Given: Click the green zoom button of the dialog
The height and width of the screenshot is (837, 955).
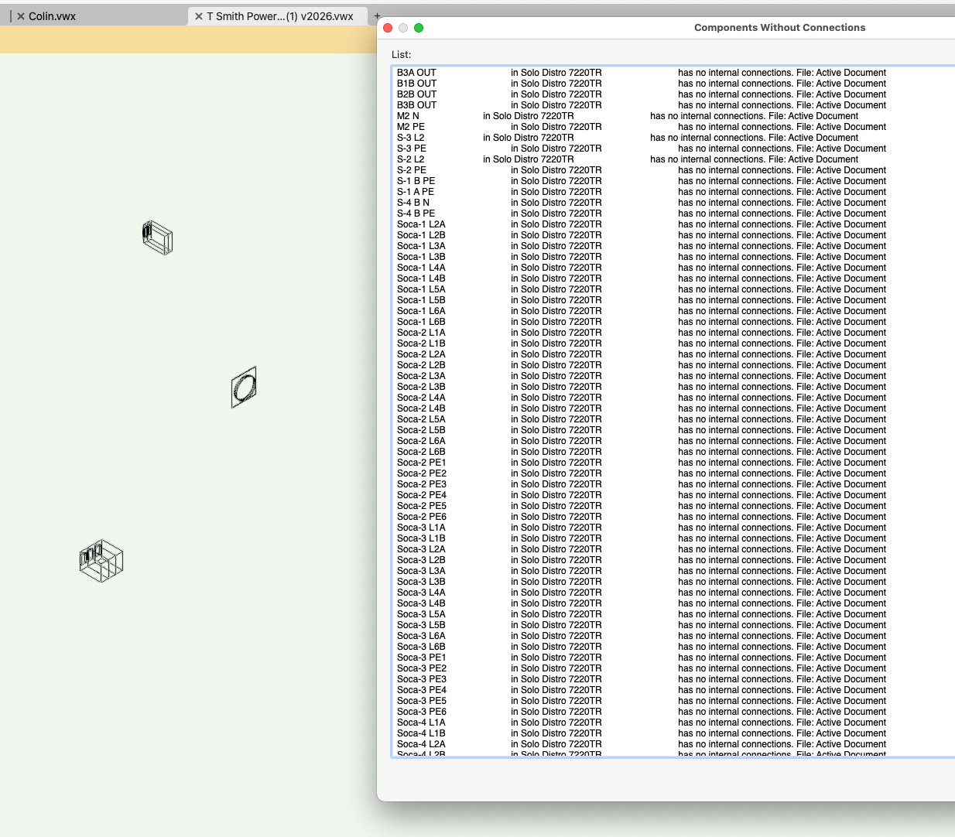Looking at the screenshot, I should click(x=419, y=28).
